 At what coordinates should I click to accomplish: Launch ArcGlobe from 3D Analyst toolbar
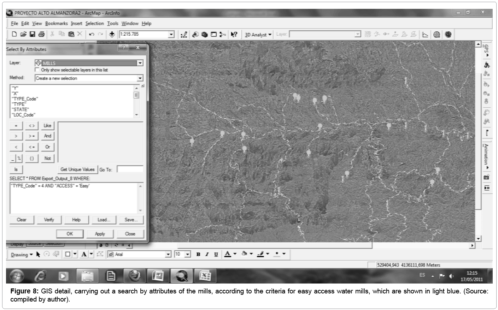point(448,35)
